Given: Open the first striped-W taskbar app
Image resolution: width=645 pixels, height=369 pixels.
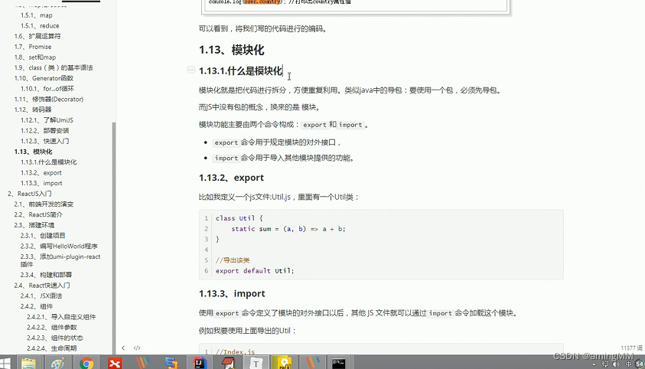Looking at the screenshot, I should tap(143, 363).
